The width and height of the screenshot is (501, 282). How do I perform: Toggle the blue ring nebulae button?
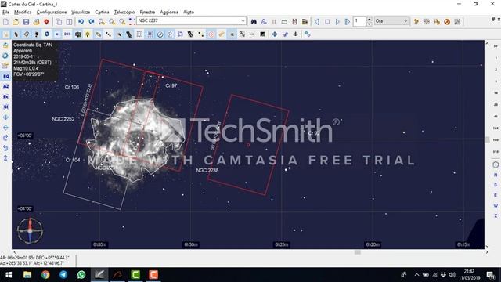pos(47,34)
